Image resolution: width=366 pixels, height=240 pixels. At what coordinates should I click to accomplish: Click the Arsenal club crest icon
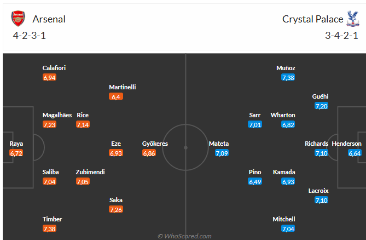click(x=18, y=19)
